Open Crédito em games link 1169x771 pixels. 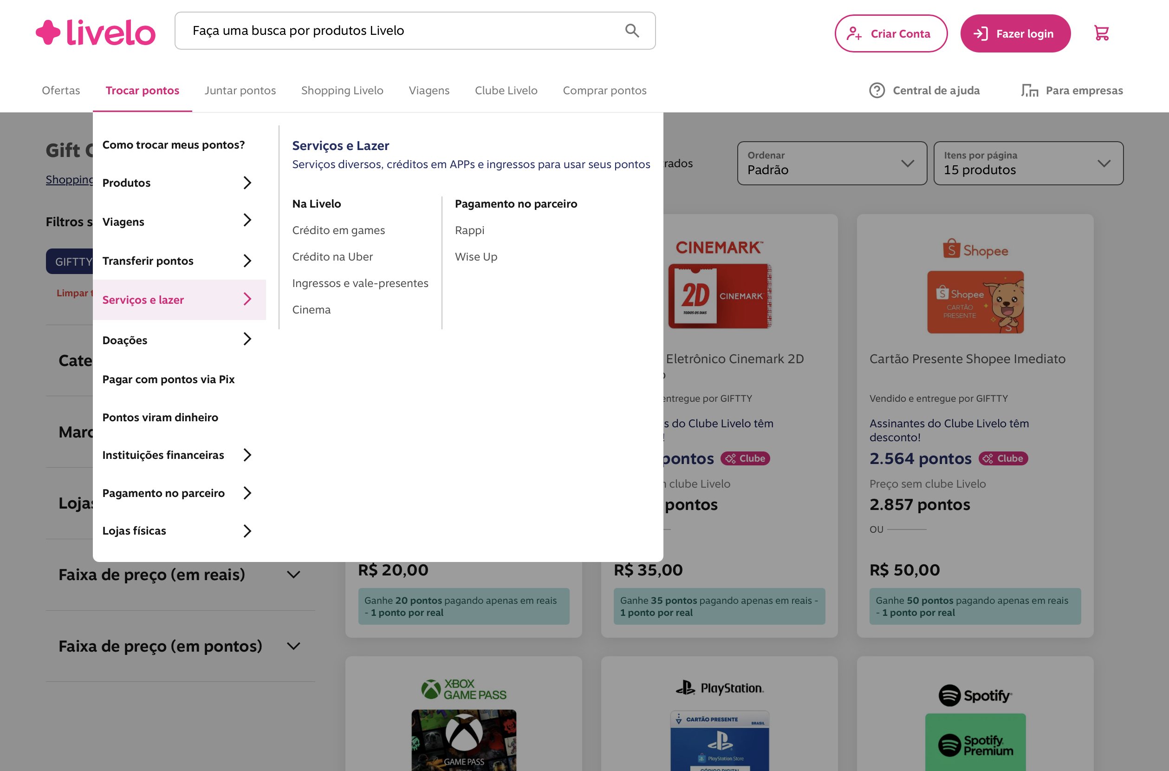coord(338,230)
